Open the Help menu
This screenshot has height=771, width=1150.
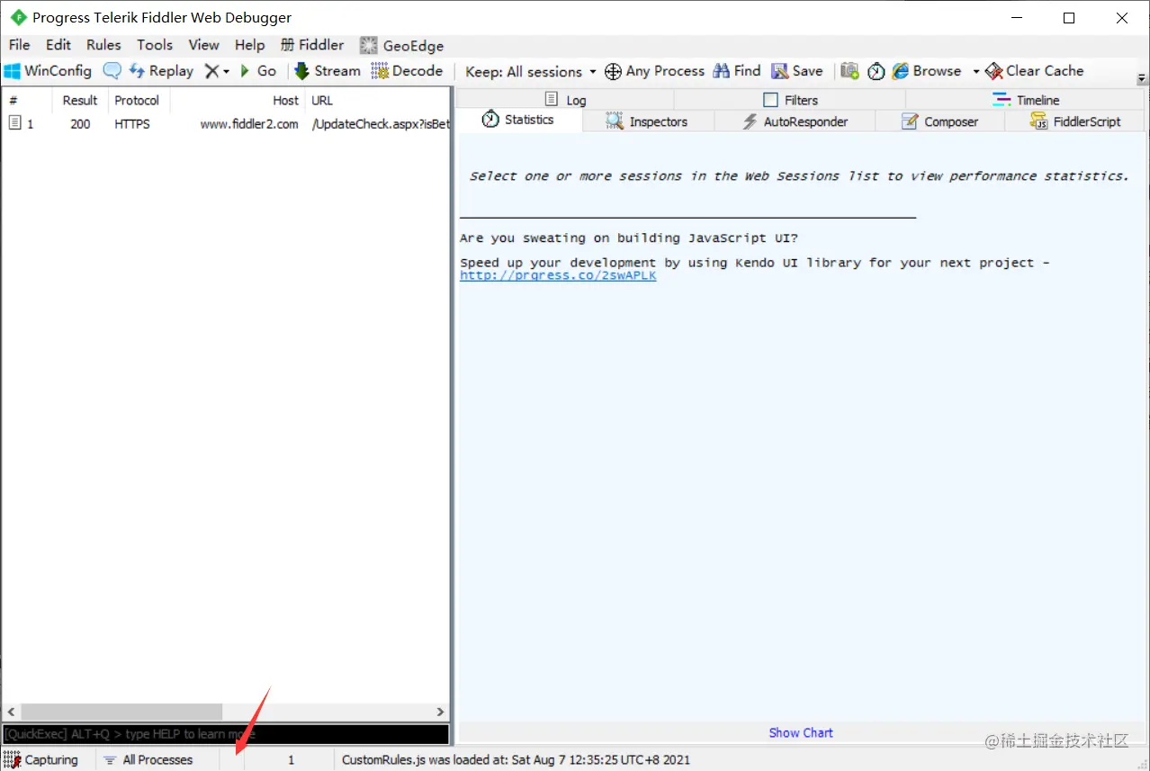pyautogui.click(x=250, y=45)
